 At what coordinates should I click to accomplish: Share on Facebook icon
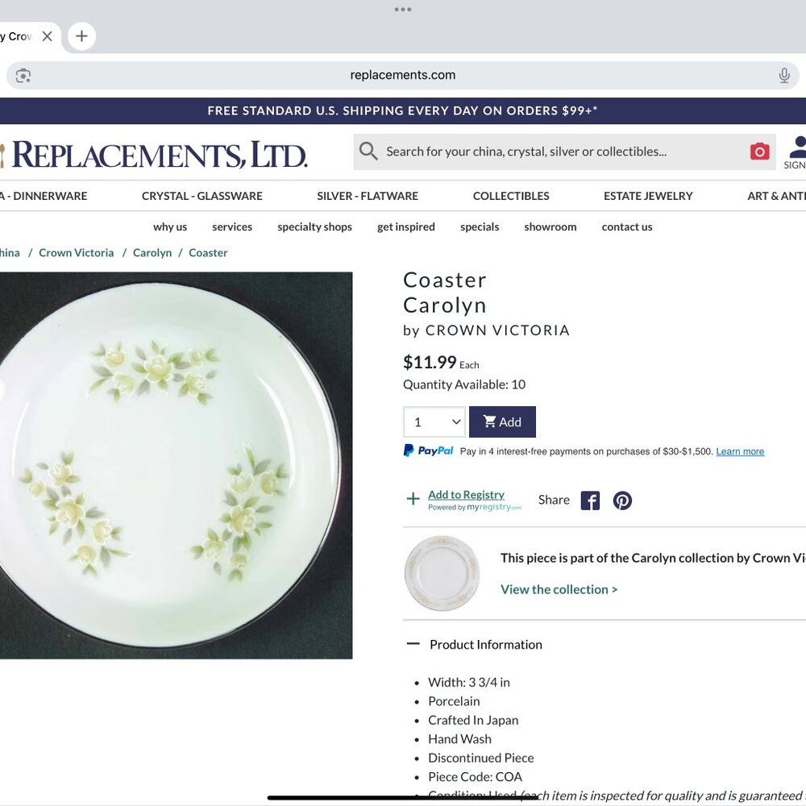point(590,501)
